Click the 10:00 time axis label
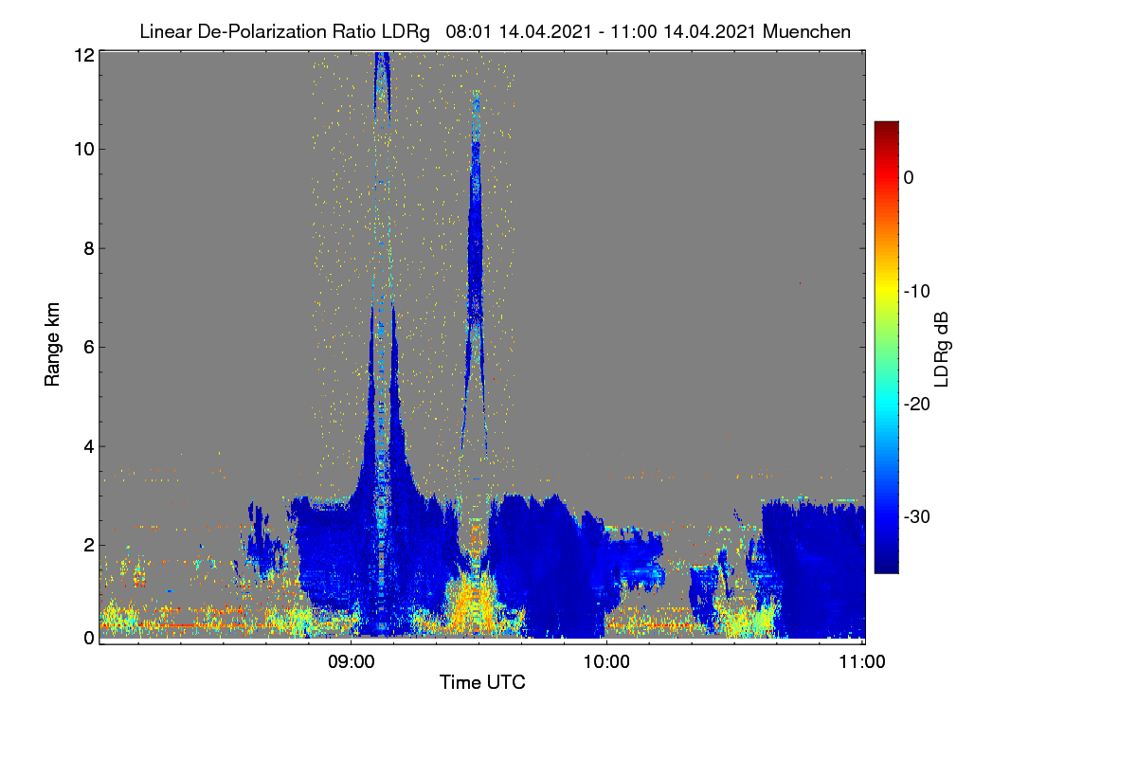1137x758 pixels. (x=606, y=662)
